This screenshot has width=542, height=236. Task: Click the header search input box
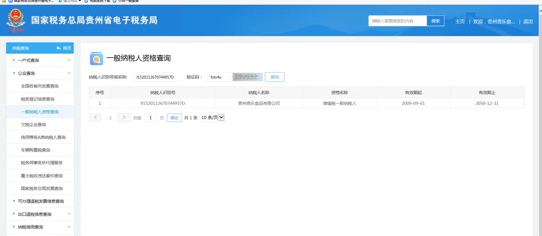[397, 21]
